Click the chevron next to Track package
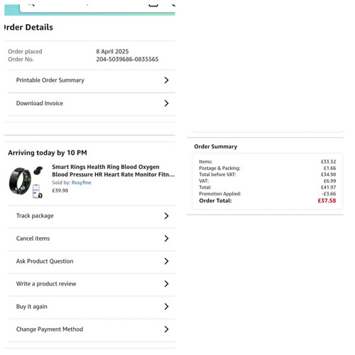This screenshot has height=355, width=355. [x=166, y=216]
